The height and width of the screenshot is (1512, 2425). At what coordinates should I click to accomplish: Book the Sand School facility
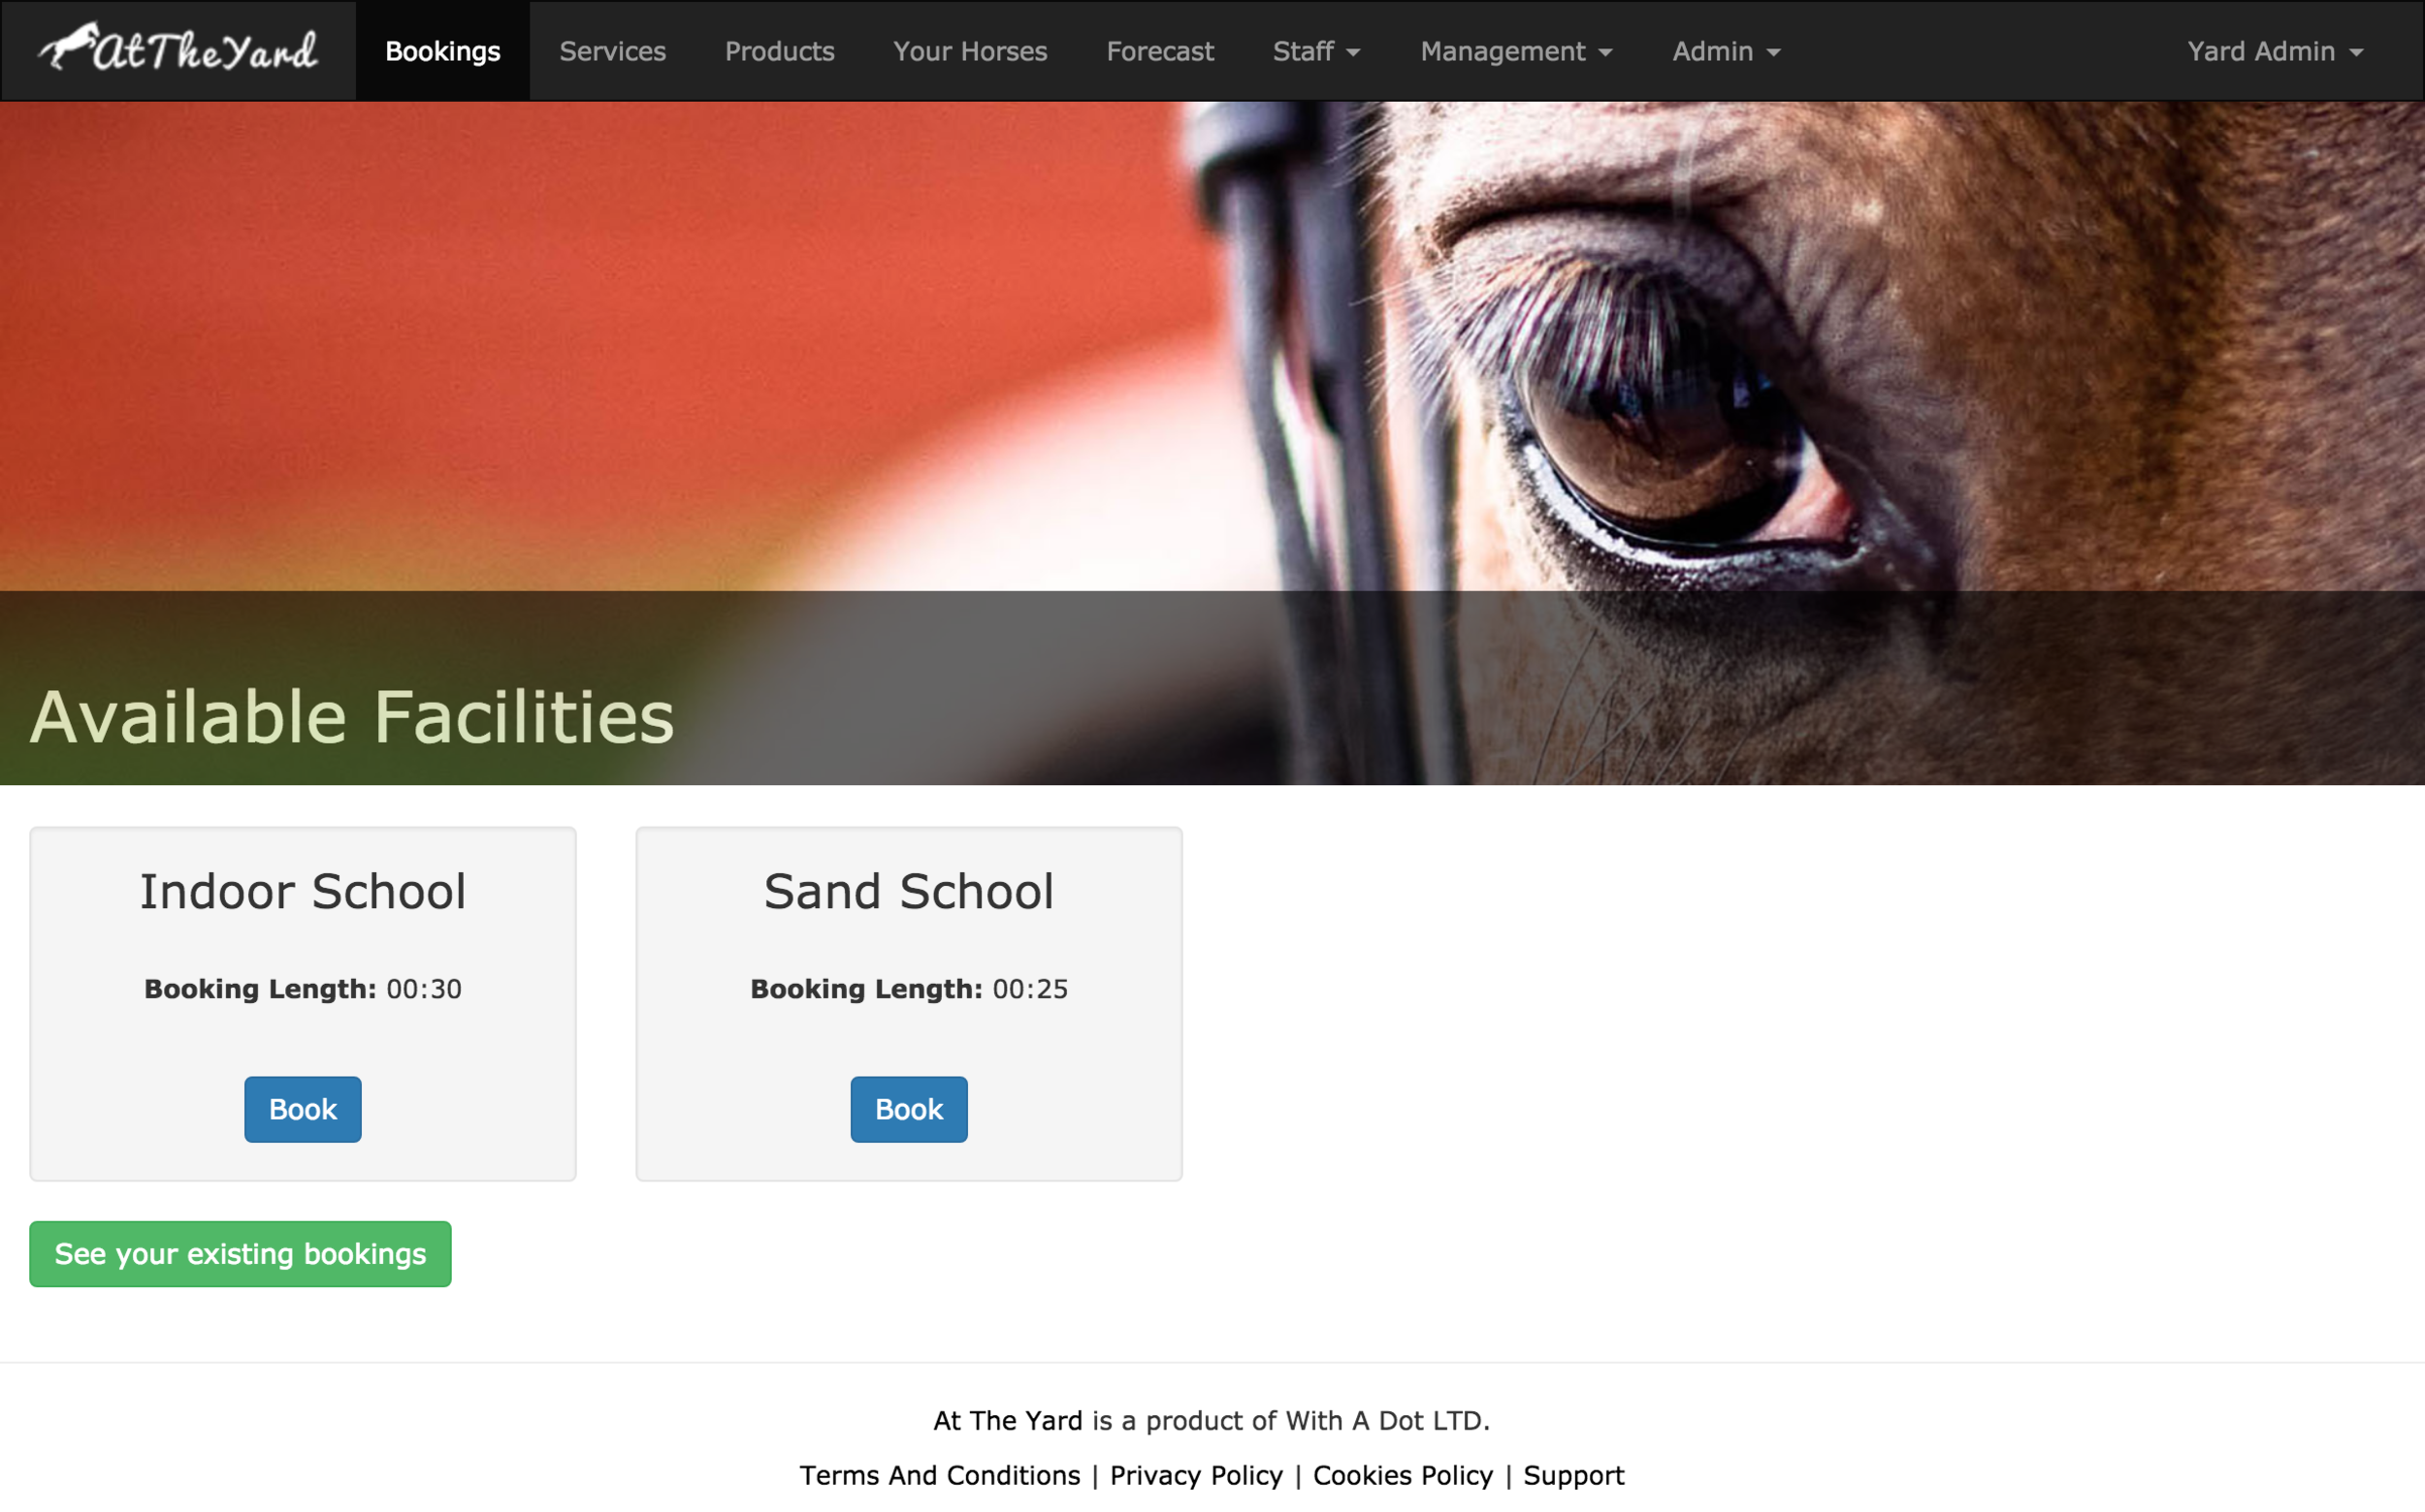pos(909,1109)
